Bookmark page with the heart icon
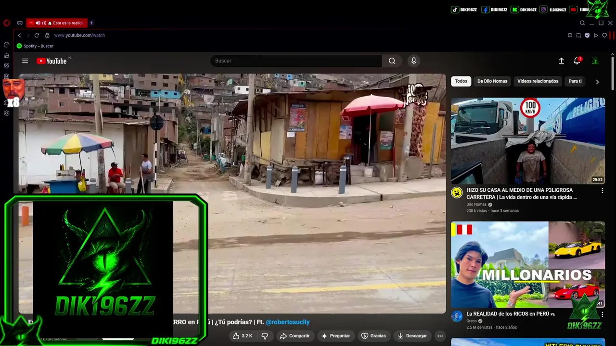 coord(604,35)
